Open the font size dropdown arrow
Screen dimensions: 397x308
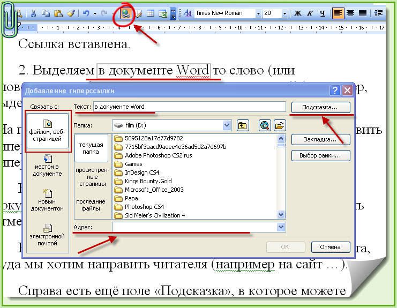tap(284, 13)
